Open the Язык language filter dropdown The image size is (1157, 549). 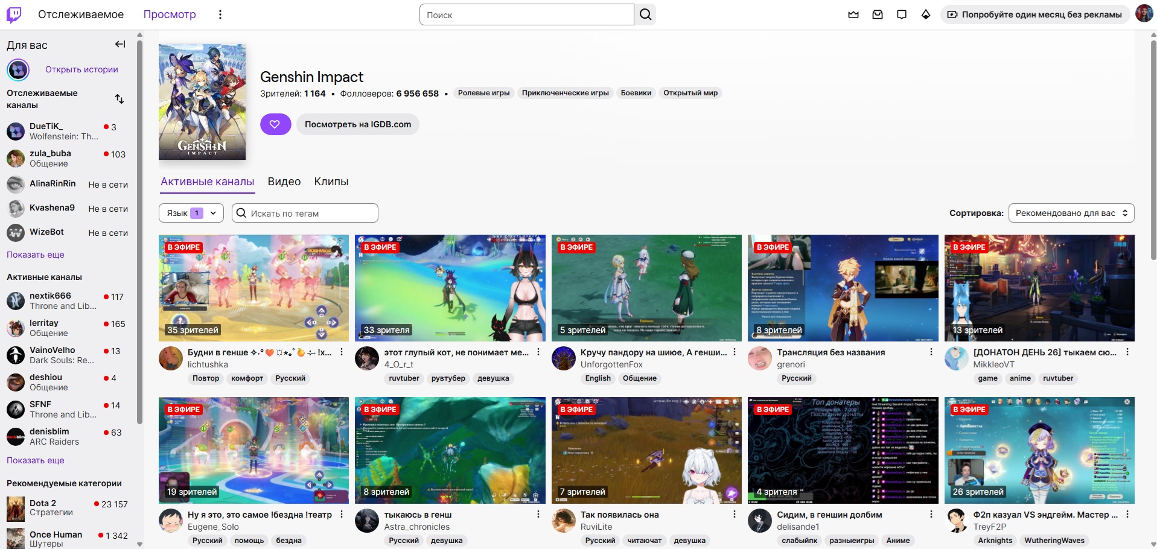191,213
